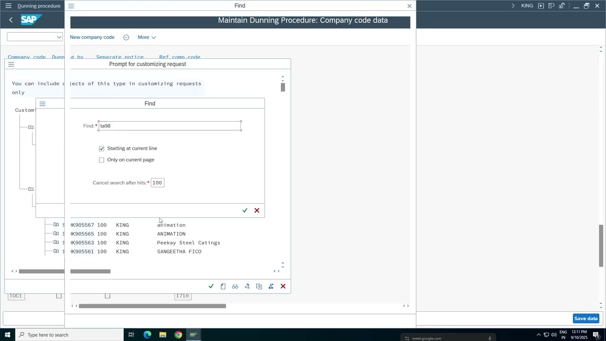The height and width of the screenshot is (341, 606).
Task: Click 'KING' user text in title bar
Action: tap(527, 6)
